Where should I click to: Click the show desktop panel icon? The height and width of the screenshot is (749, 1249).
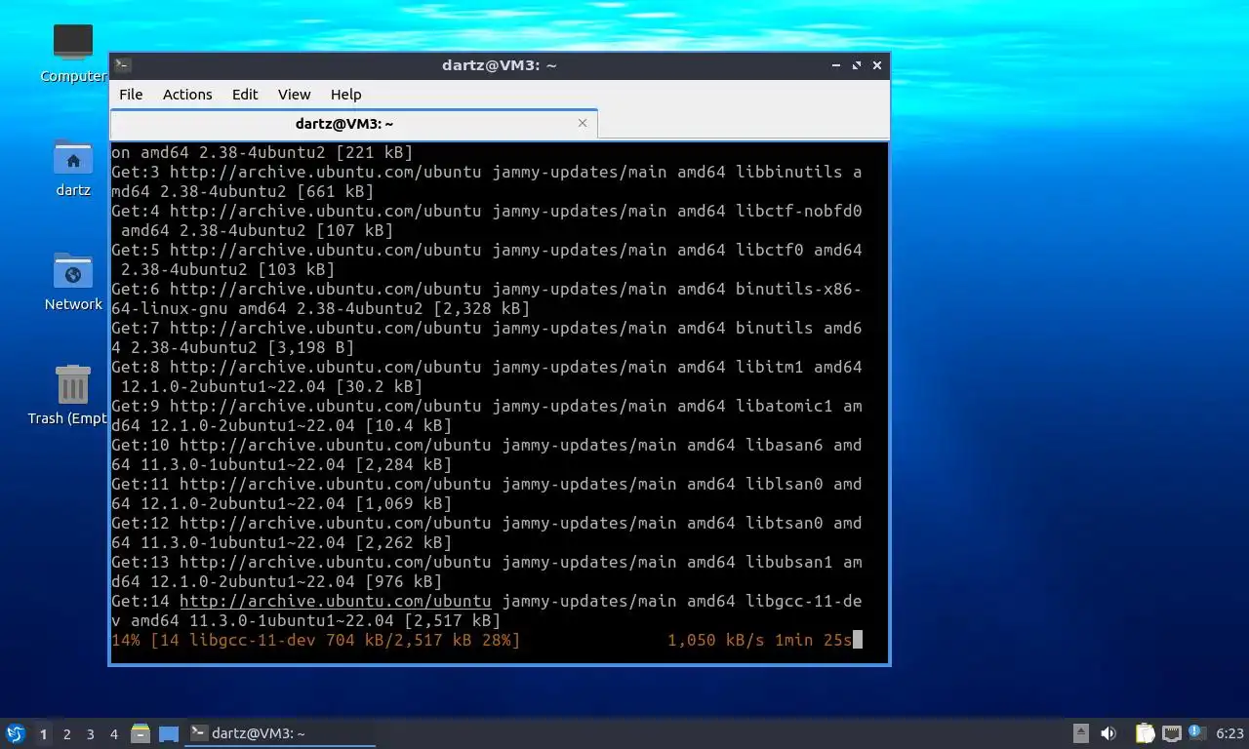(x=169, y=733)
